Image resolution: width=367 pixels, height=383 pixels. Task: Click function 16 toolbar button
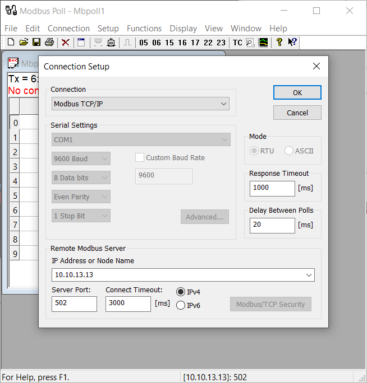(182, 43)
